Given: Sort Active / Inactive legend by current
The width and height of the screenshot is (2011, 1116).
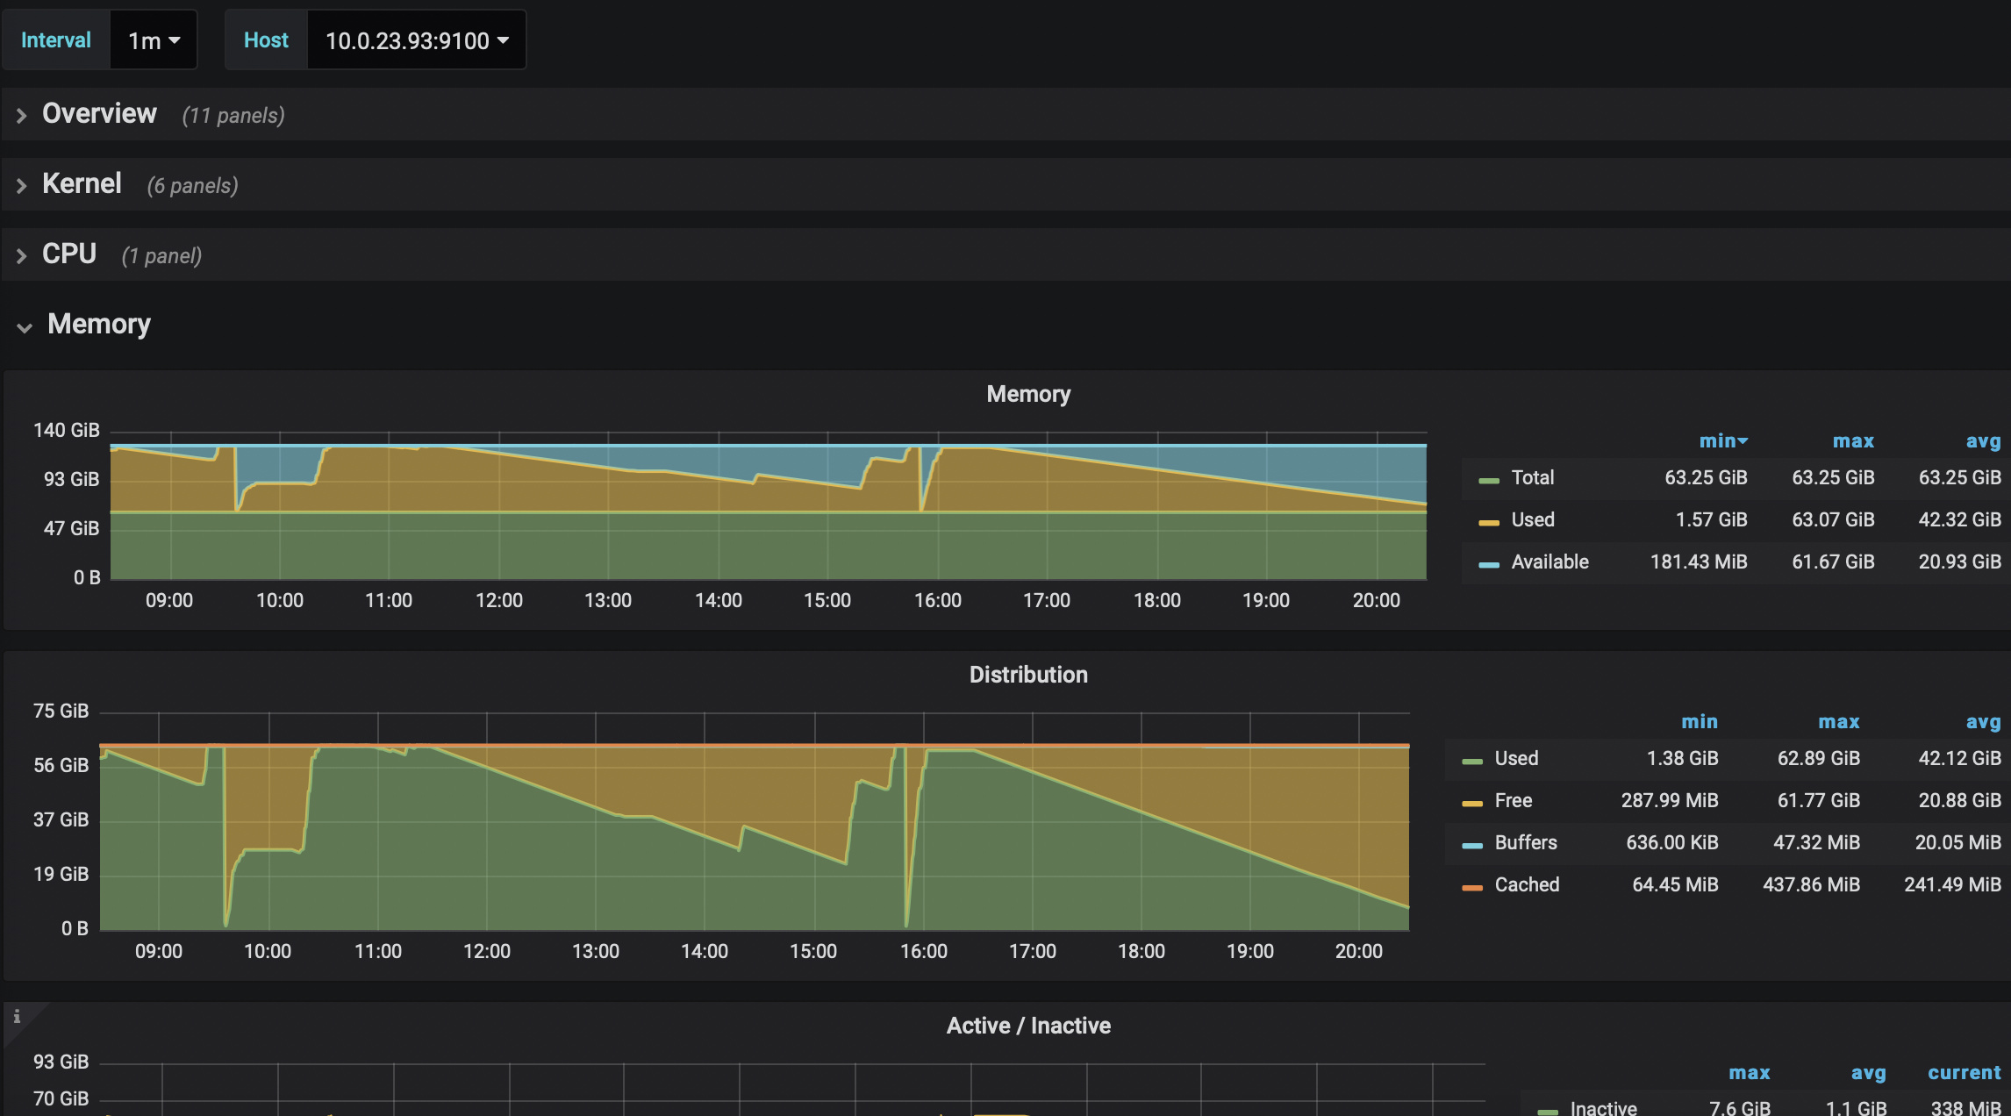Looking at the screenshot, I should 1964,1073.
